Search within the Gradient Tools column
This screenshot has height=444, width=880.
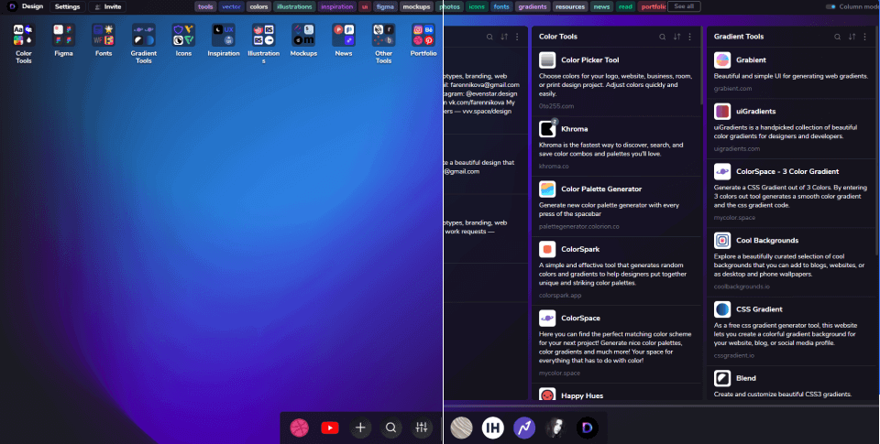pos(837,37)
